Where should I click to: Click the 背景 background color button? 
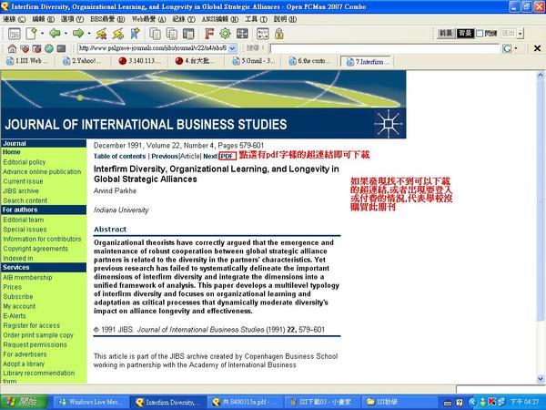(465, 34)
